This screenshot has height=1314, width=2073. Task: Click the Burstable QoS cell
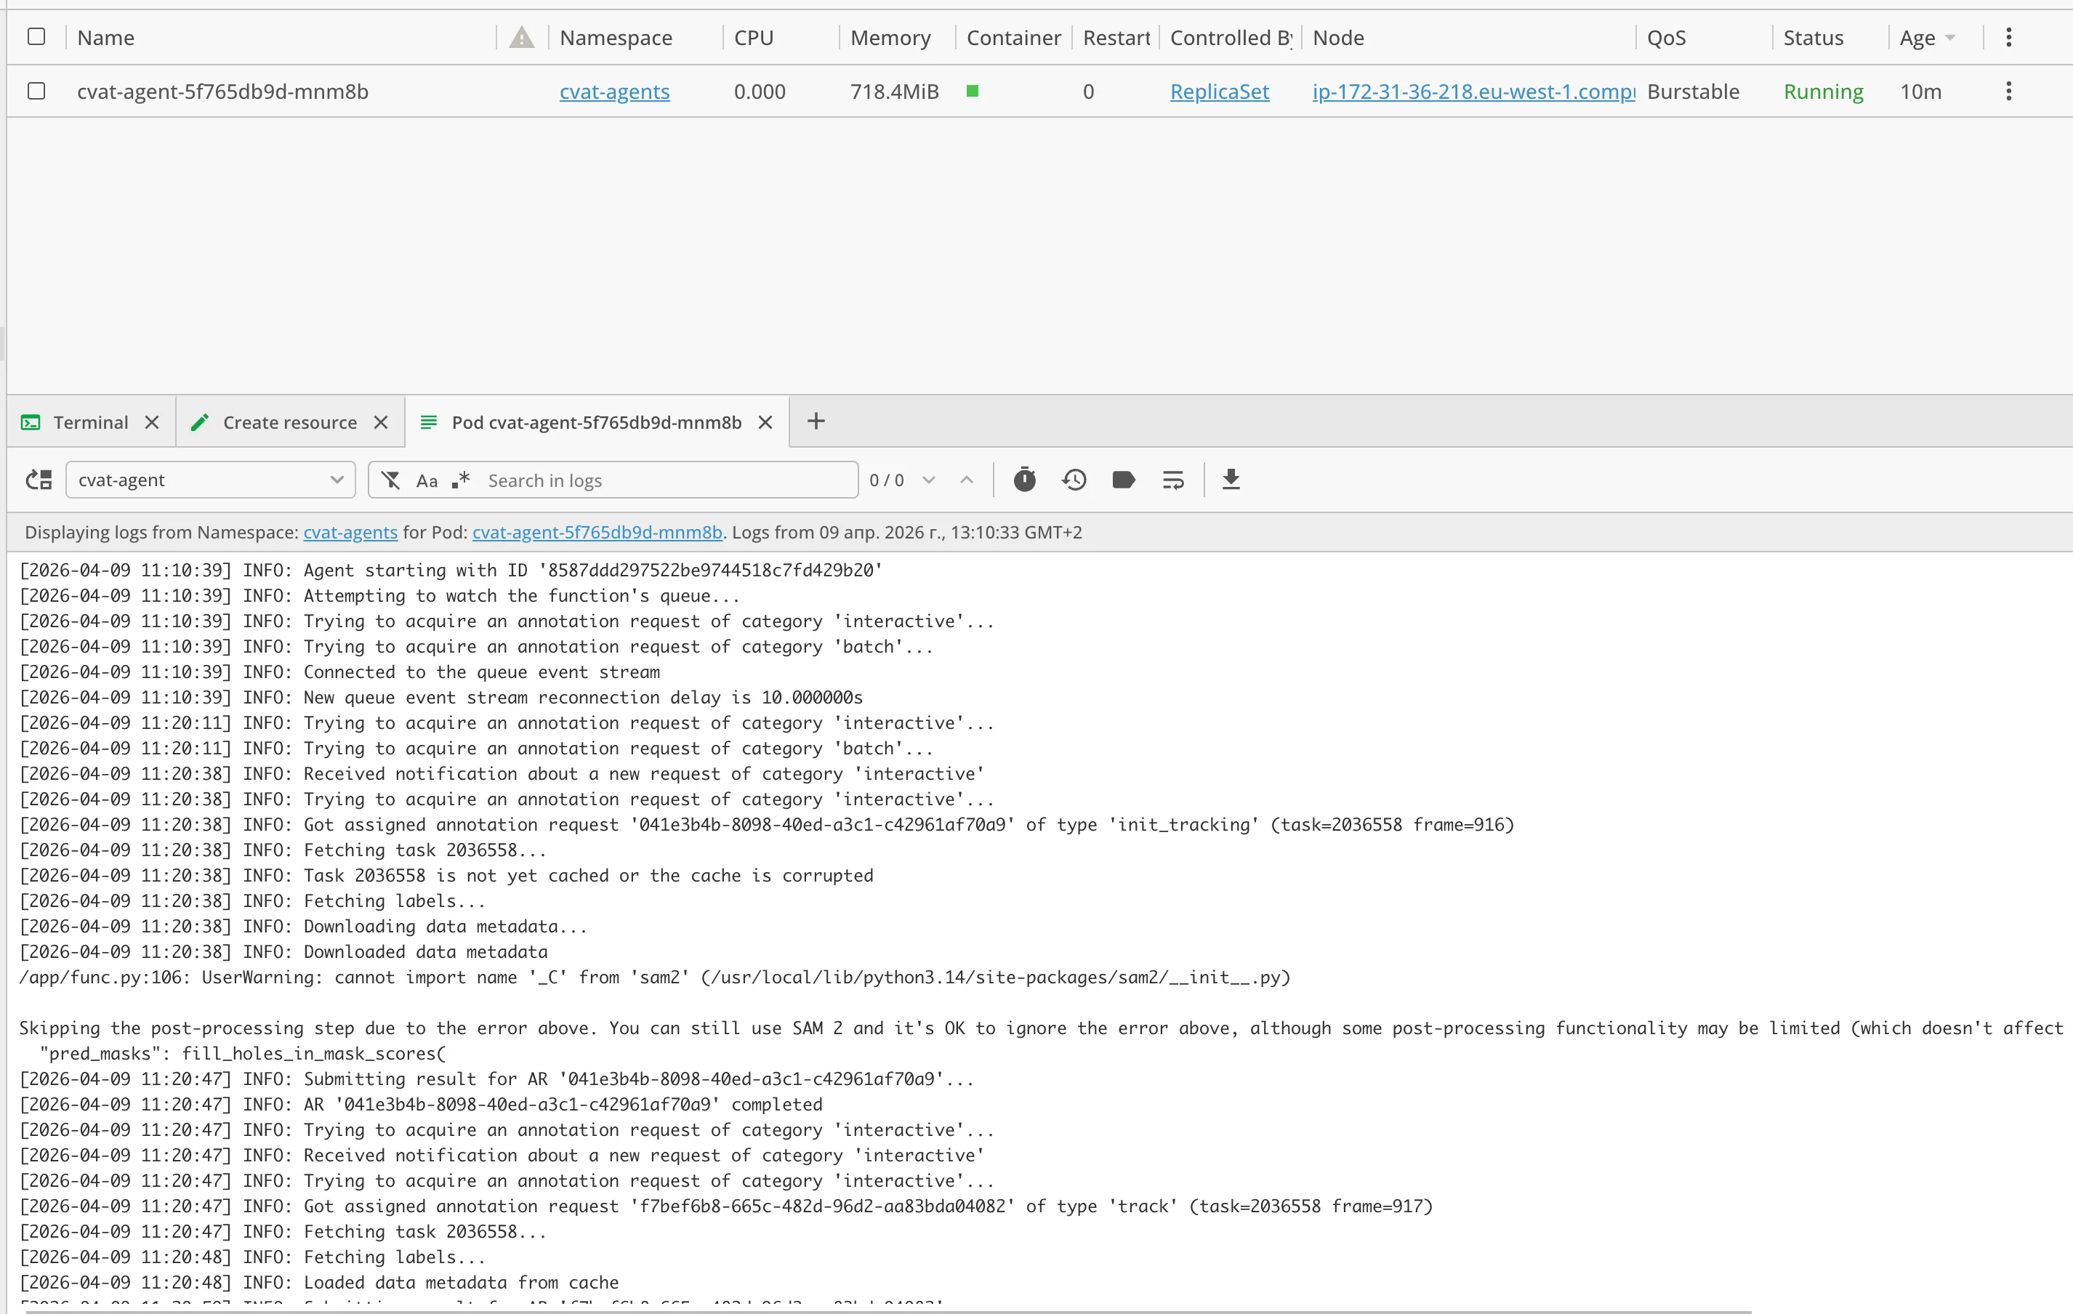tap(1693, 92)
